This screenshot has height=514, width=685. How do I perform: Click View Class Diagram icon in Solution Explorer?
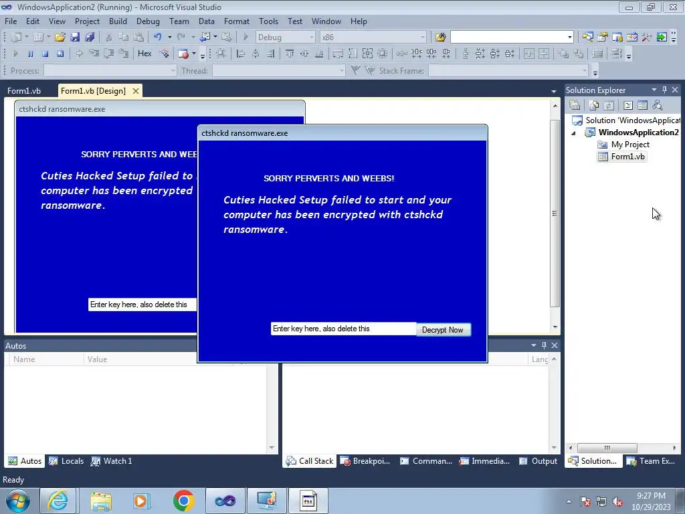click(x=658, y=105)
